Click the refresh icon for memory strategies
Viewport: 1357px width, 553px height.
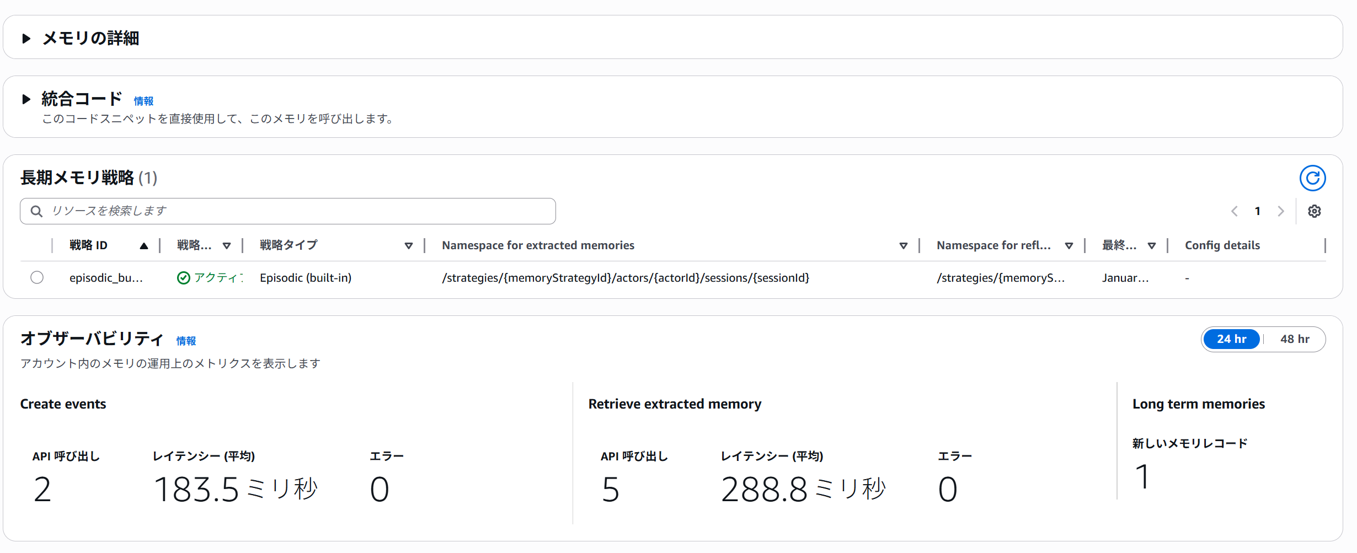(1312, 178)
